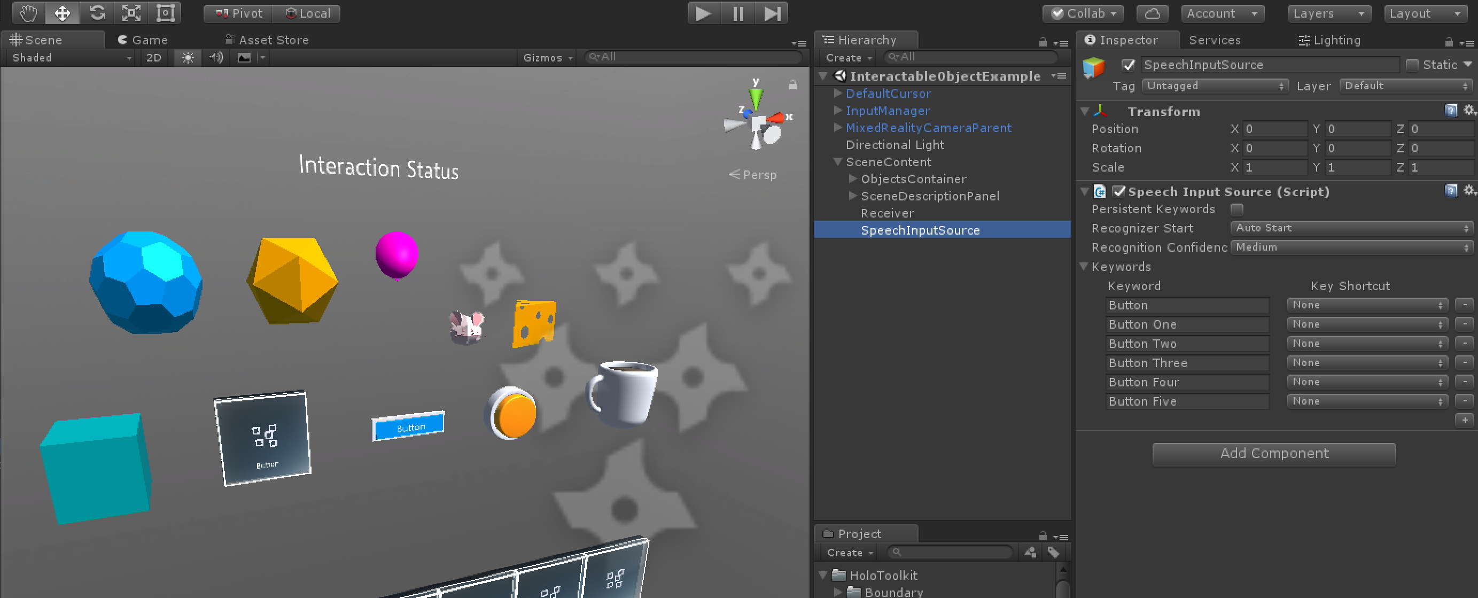1478x598 pixels.
Task: Open the Services tab
Action: point(1214,40)
